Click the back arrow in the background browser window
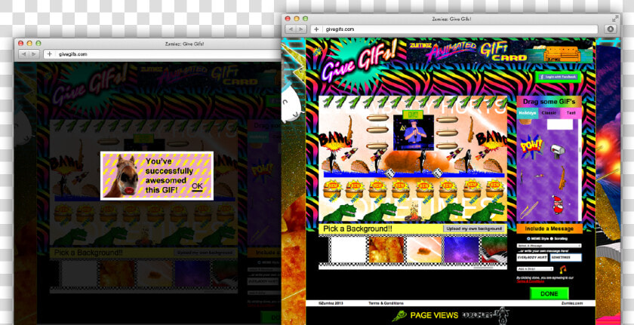Image resolution: width=634 pixels, height=325 pixels. (x=24, y=54)
